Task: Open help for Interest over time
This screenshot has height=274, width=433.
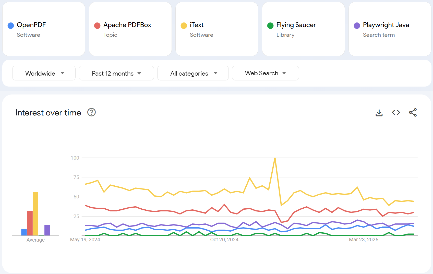Action: 91,112
